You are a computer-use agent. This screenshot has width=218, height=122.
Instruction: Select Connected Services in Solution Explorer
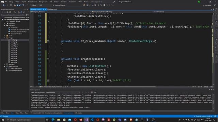tap(14, 22)
